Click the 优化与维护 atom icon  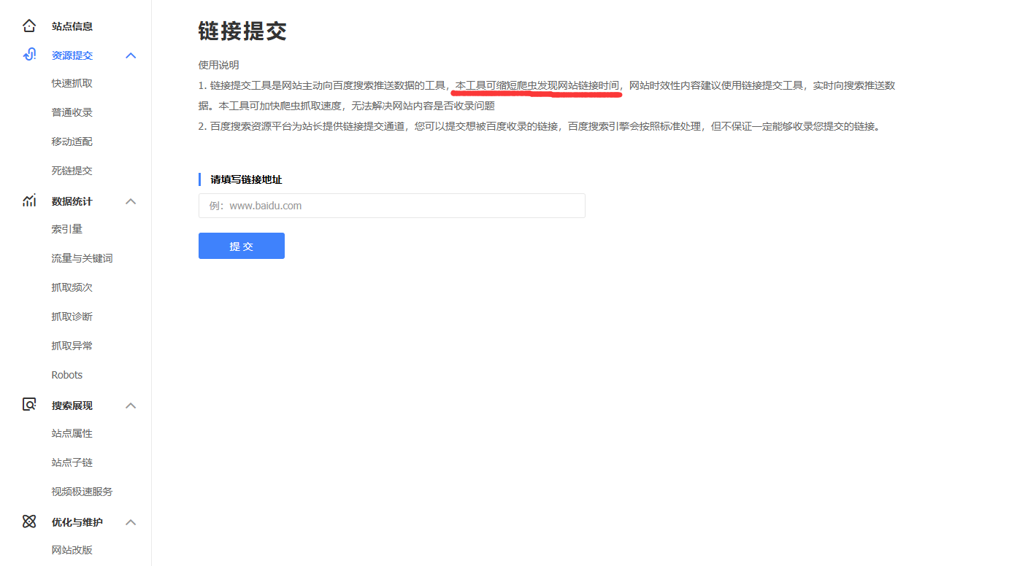coord(29,522)
